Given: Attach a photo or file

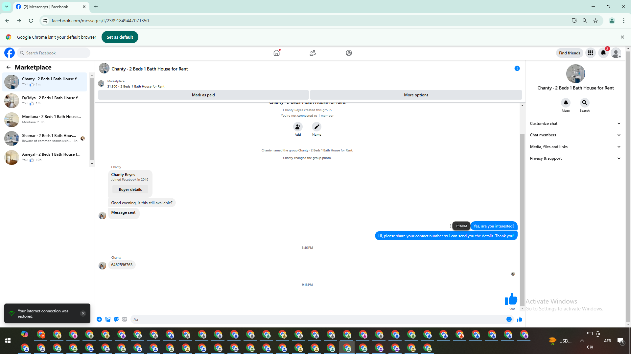Looking at the screenshot, I should click(108, 319).
